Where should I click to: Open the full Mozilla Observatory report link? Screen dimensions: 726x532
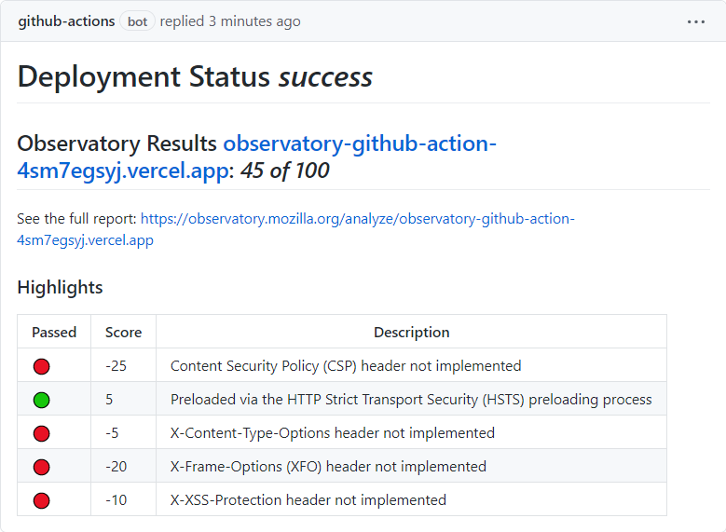pos(357,219)
